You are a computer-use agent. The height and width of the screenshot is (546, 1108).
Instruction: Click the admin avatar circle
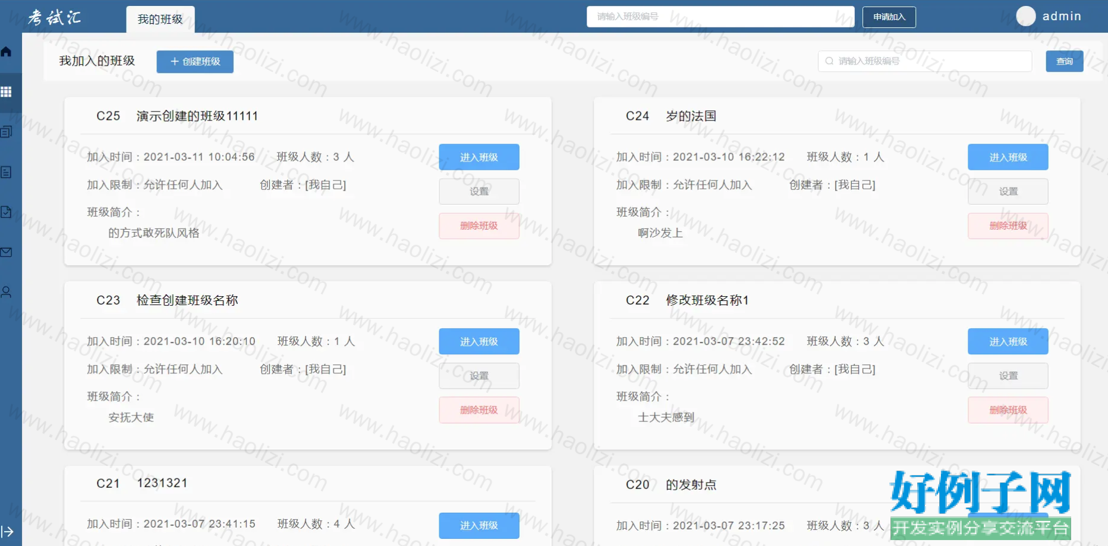[x=1026, y=16]
